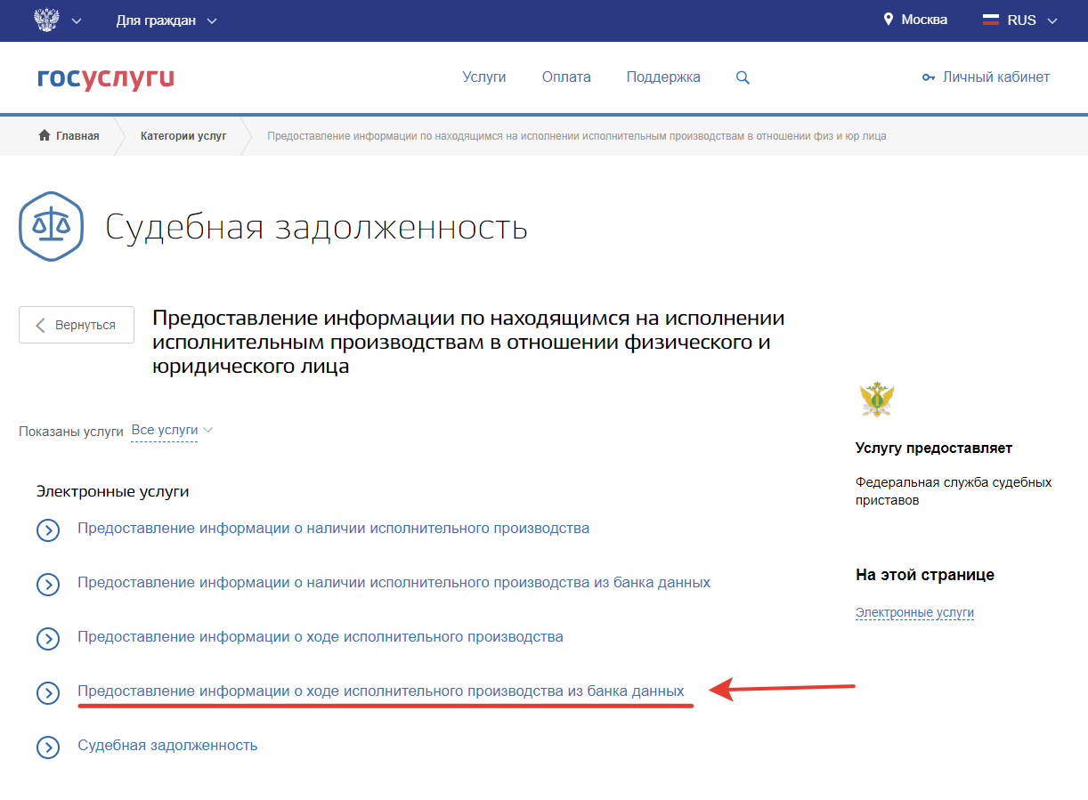Click arrow icon beside first electronic service
1088x800 pixels.
pyautogui.click(x=47, y=530)
